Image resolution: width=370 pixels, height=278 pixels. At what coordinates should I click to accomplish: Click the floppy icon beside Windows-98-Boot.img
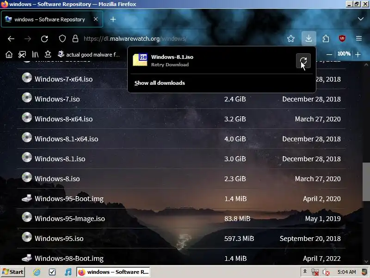[x=27, y=258]
